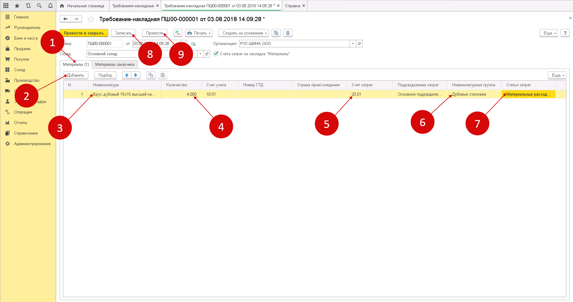Click the "Провести и закрыть" button

pyautogui.click(x=84, y=33)
